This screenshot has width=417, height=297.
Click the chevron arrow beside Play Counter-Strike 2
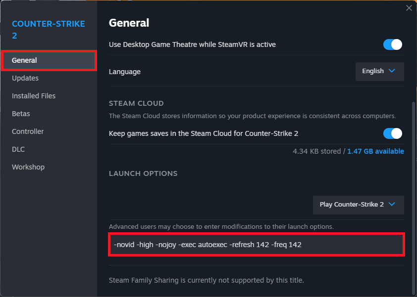click(392, 205)
